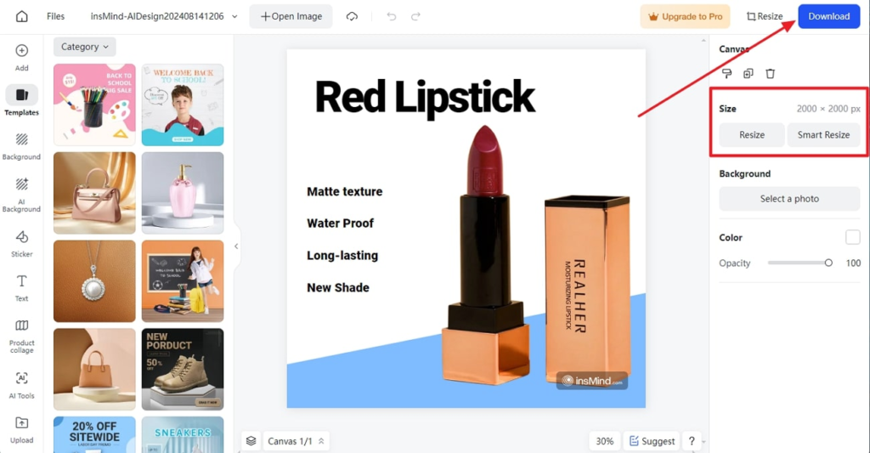870x453 pixels.
Task: Go to the home icon
Action: pyautogui.click(x=21, y=16)
